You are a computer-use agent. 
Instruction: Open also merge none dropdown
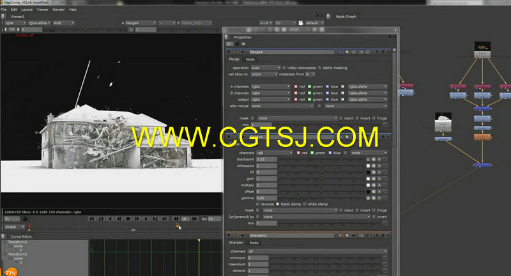[x=282, y=106]
